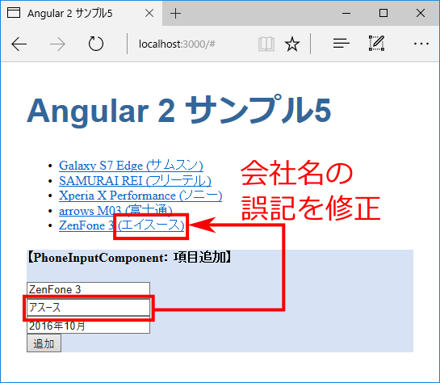The height and width of the screenshot is (383, 440).
Task: Close the Angular 2 サンプル5 tab
Action: coord(149,13)
